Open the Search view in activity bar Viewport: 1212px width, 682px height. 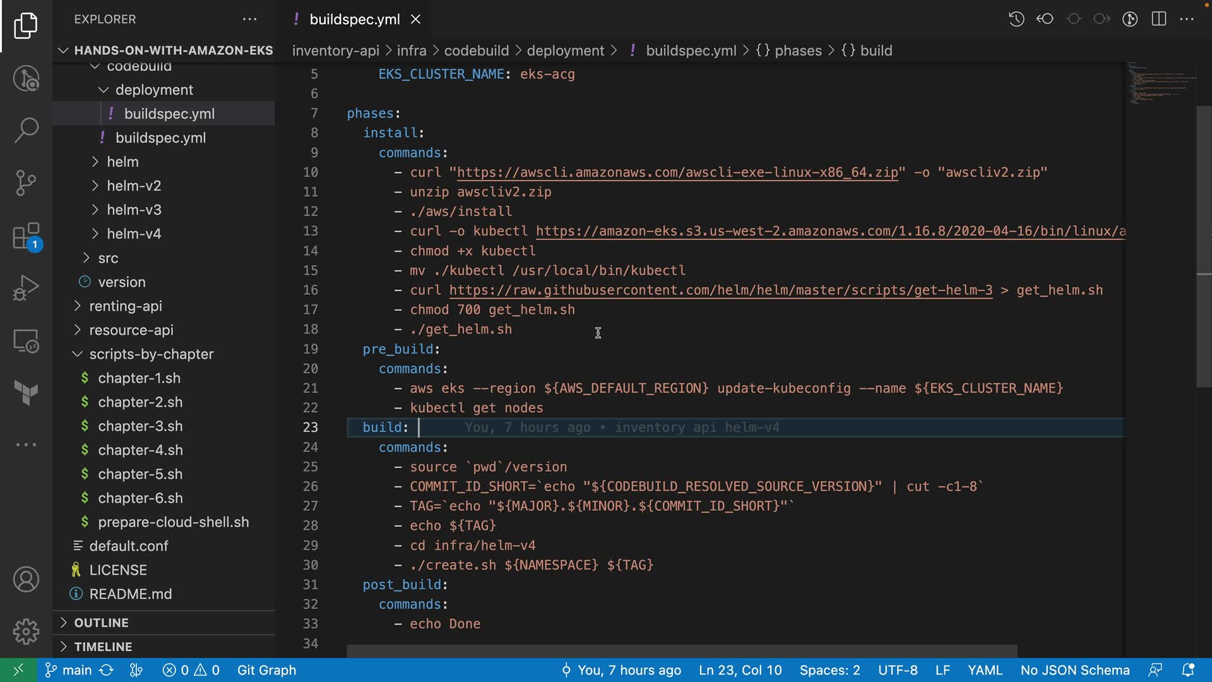coord(26,130)
